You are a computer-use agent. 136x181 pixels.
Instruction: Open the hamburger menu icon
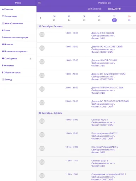tap(39, 3)
